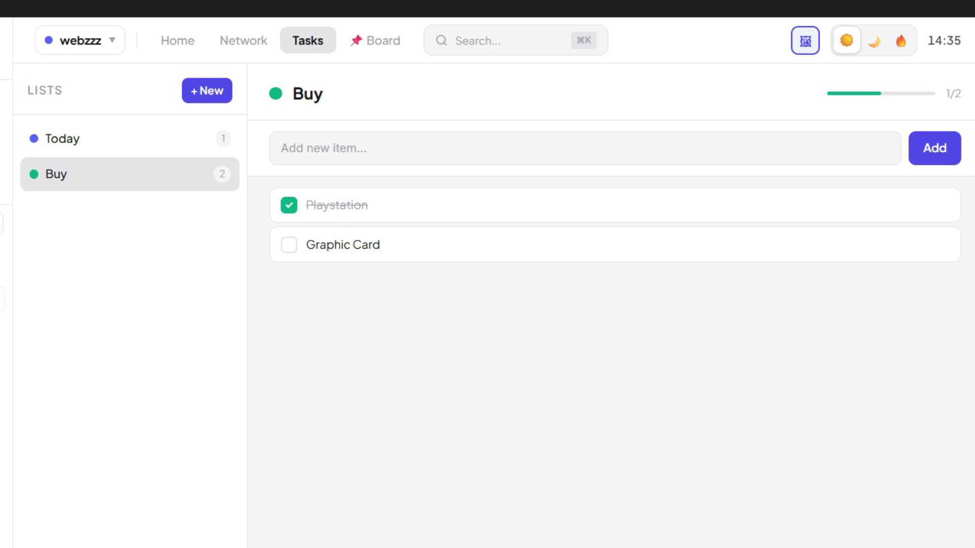Select the flame theme icon
This screenshot has height=548, width=975.
point(901,41)
